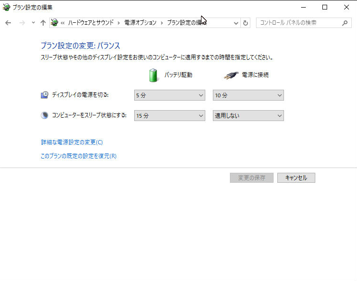
Task: Open the address bar history dropdown
Action: [x=236, y=23]
